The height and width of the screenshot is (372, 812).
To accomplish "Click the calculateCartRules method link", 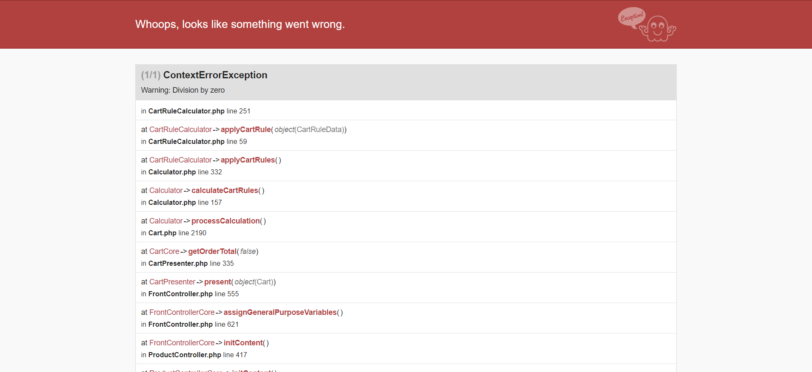I will click(x=225, y=190).
